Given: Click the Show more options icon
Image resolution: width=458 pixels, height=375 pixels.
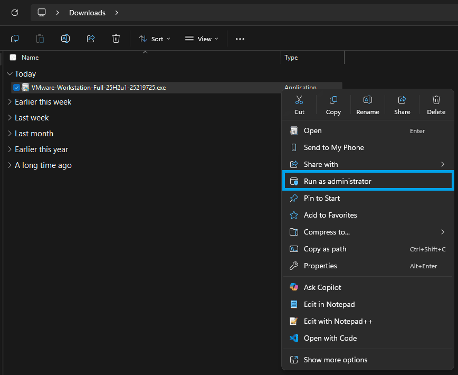Looking at the screenshot, I should pos(294,360).
